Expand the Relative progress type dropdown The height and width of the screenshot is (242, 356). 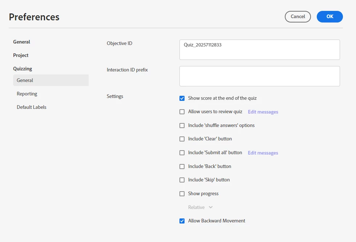(x=201, y=208)
